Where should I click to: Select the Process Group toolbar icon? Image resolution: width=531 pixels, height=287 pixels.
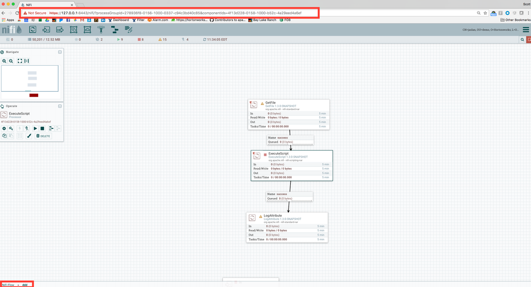coord(73,30)
